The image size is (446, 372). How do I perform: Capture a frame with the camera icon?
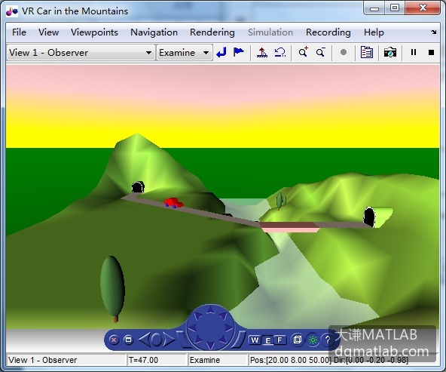click(x=390, y=53)
